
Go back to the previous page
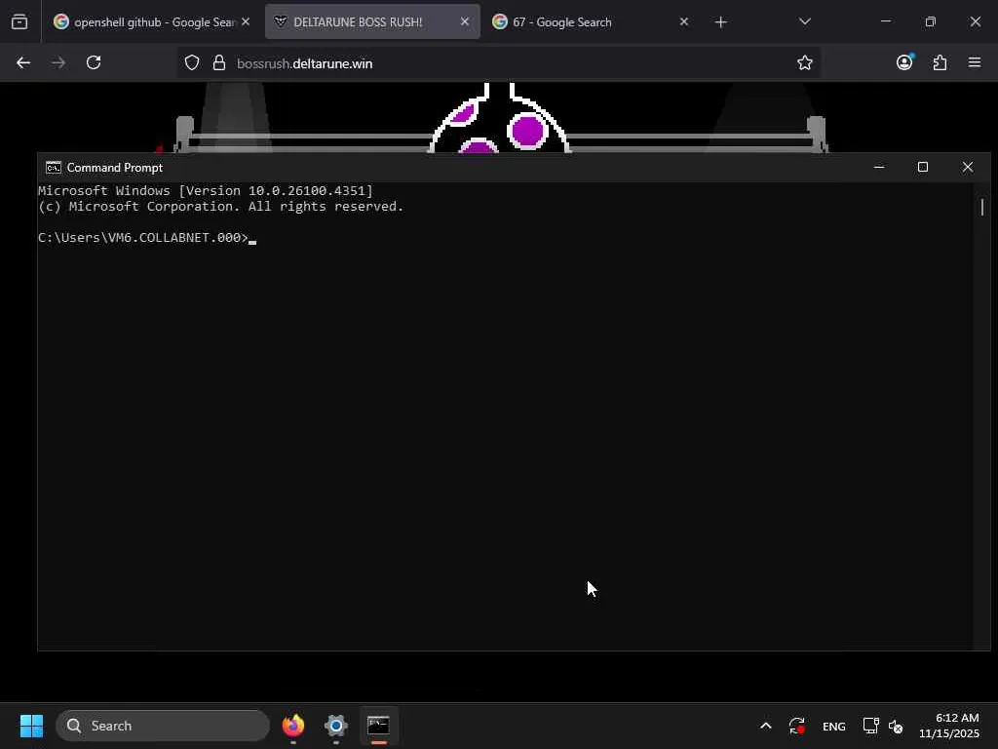point(23,63)
